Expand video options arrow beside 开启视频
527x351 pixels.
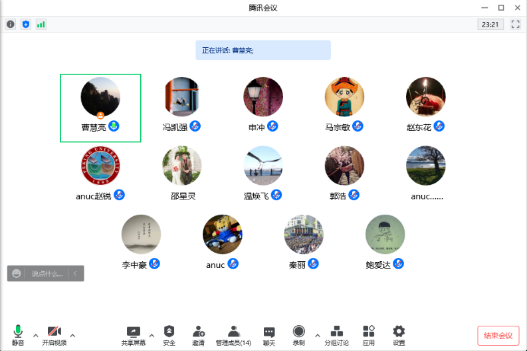(72, 335)
